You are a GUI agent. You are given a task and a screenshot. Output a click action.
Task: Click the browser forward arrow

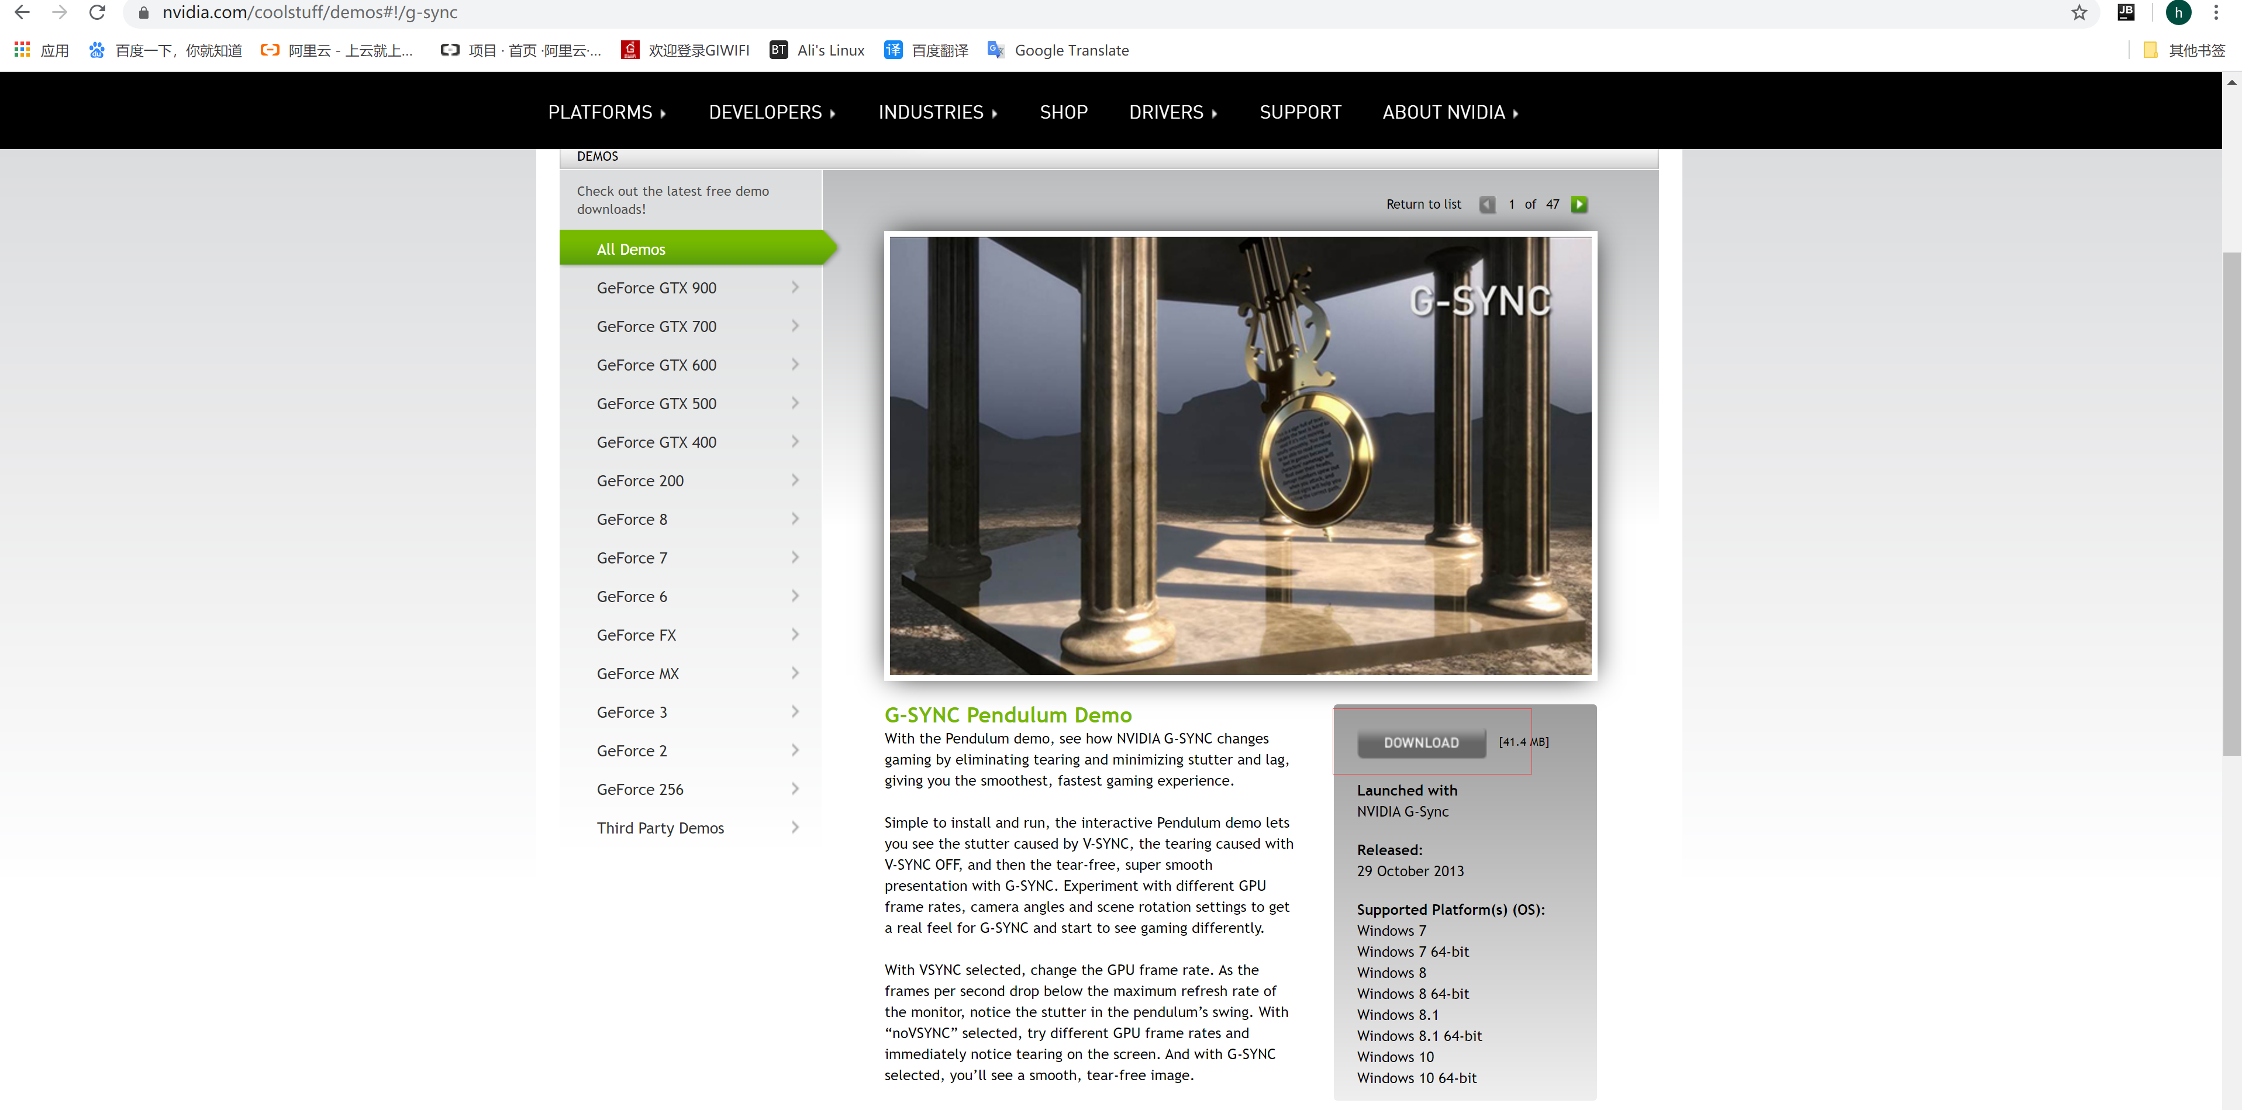coord(60,12)
